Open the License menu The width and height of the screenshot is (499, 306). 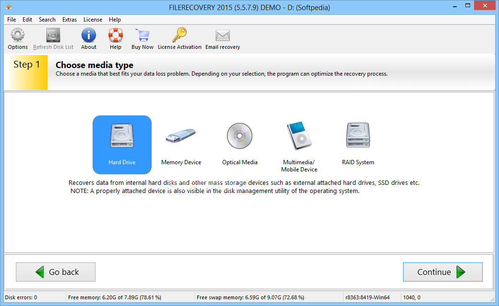(x=93, y=19)
